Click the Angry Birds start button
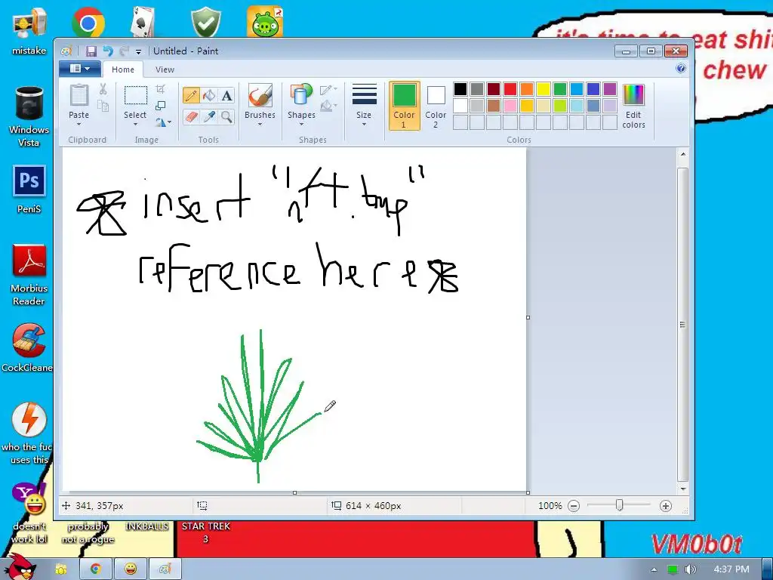773x580 pixels. point(20,566)
